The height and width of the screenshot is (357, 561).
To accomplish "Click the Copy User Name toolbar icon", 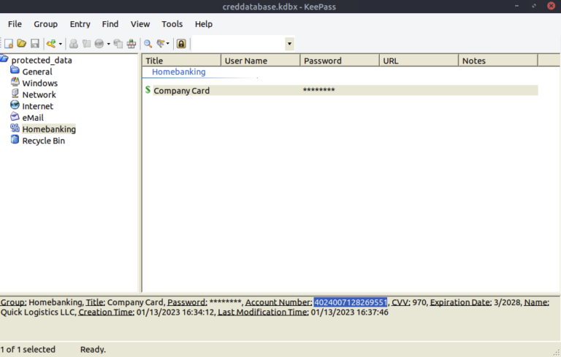I will tap(74, 44).
